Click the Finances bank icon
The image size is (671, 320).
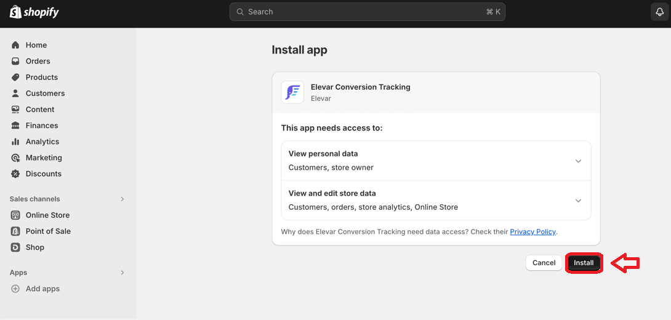15,126
